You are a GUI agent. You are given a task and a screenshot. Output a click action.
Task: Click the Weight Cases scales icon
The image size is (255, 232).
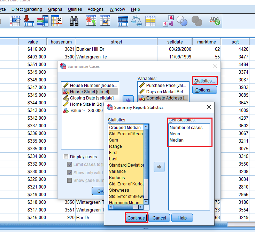point(139,21)
